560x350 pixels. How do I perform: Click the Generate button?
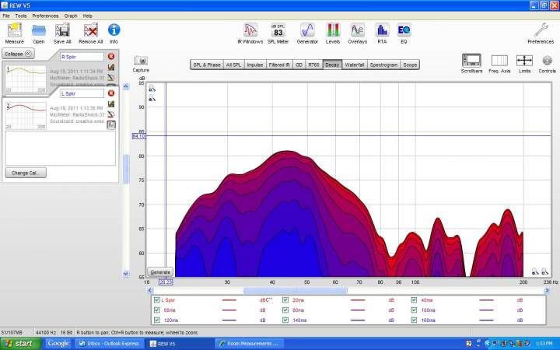(x=160, y=271)
